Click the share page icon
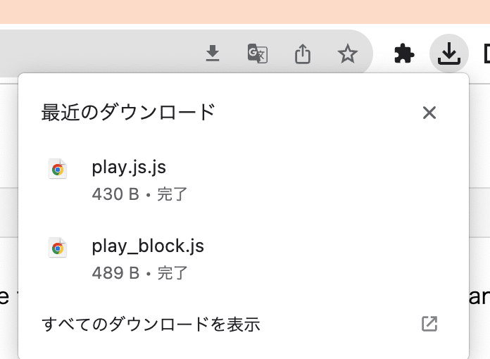The image size is (490, 359). 303,53
